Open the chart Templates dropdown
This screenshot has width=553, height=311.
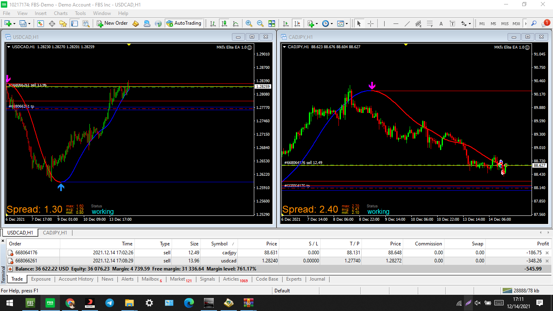[342, 23]
